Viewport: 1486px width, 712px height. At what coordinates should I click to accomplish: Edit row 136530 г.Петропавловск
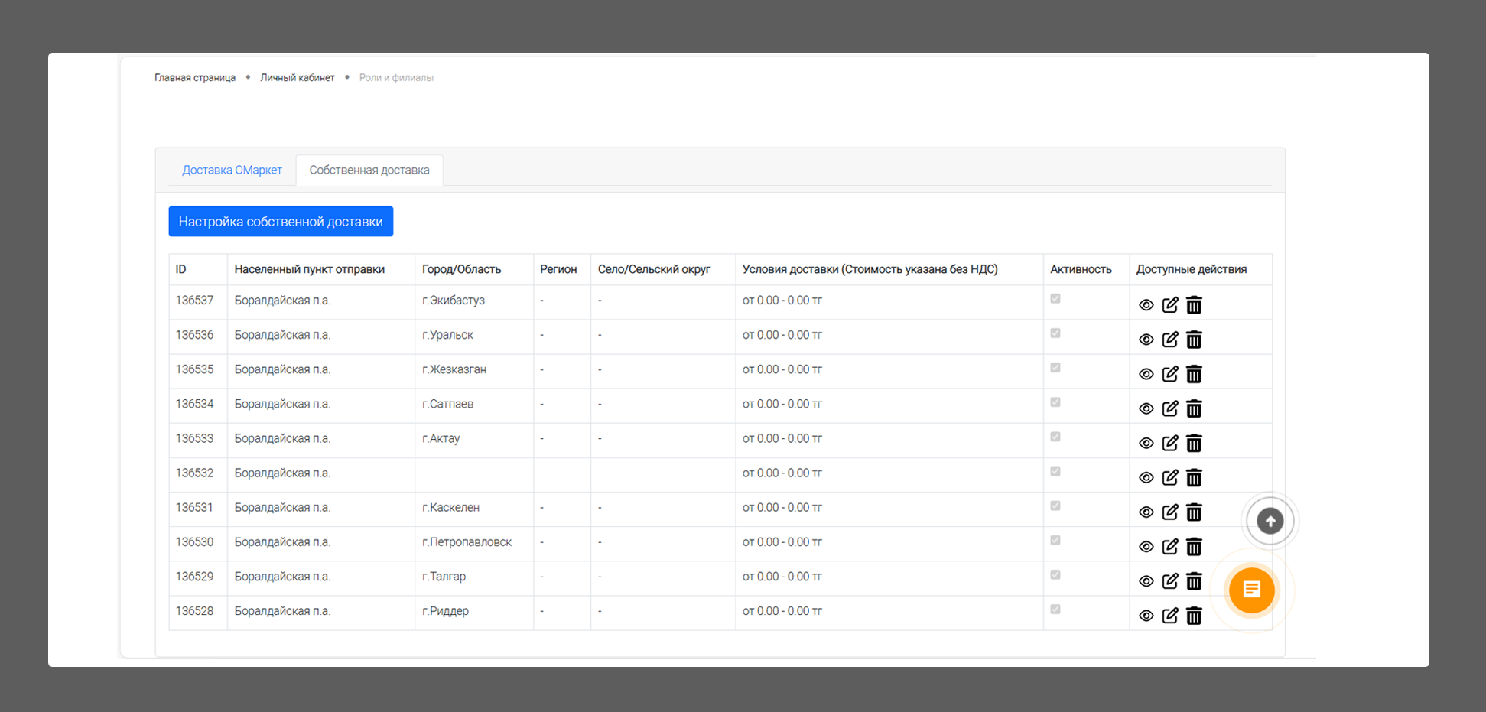click(x=1170, y=547)
